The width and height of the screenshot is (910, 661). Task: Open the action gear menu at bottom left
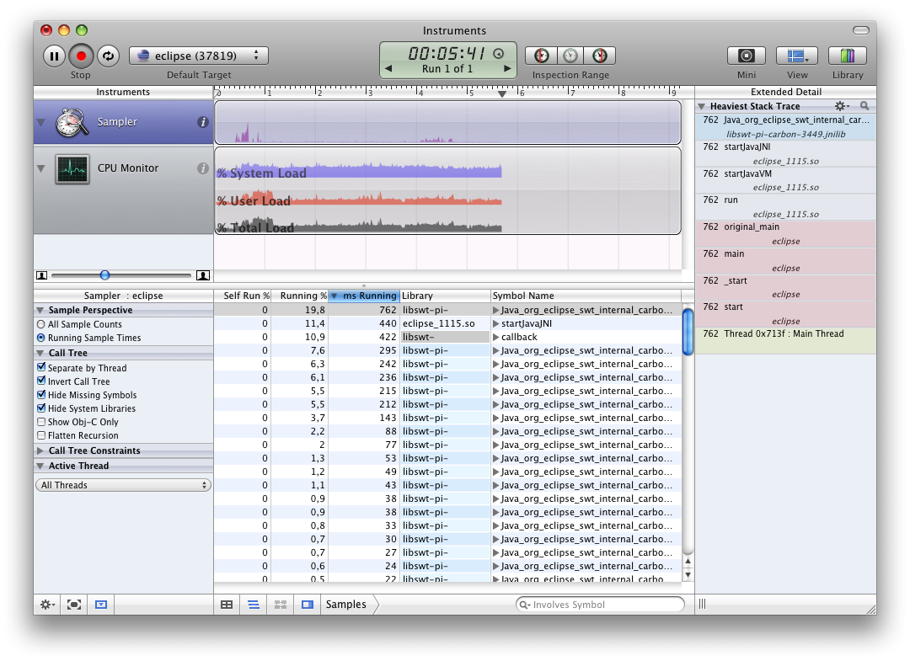[x=48, y=605]
